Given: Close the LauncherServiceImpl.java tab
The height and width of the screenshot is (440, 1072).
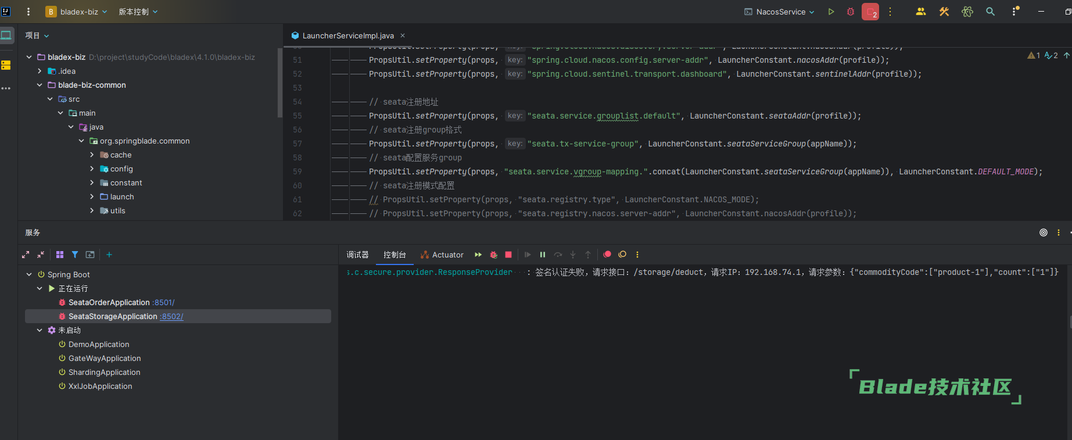Looking at the screenshot, I should tap(403, 35).
